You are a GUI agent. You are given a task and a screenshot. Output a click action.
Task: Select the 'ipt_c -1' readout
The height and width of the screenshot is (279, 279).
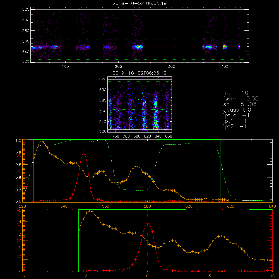[x=236, y=116]
